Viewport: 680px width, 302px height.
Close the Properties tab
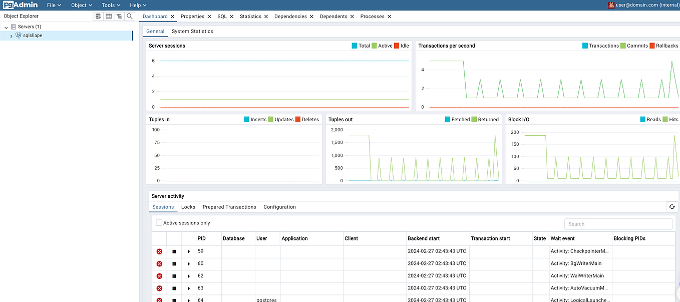[209, 17]
